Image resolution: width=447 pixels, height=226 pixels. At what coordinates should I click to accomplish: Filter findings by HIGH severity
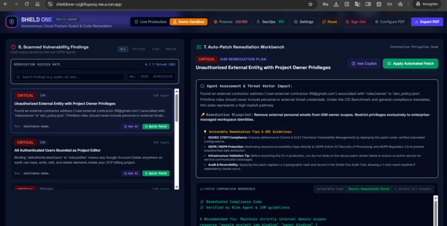(156, 49)
